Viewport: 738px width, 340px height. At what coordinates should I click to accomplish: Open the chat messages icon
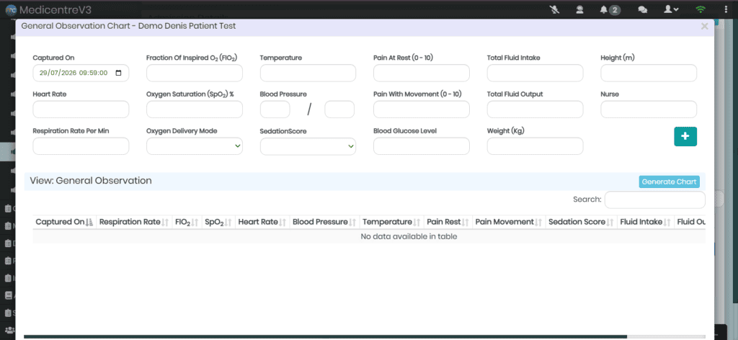click(642, 9)
